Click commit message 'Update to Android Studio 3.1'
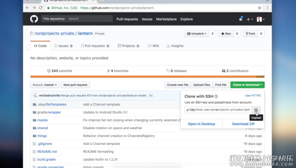Screen dimensions: 296x168 [105, 112]
